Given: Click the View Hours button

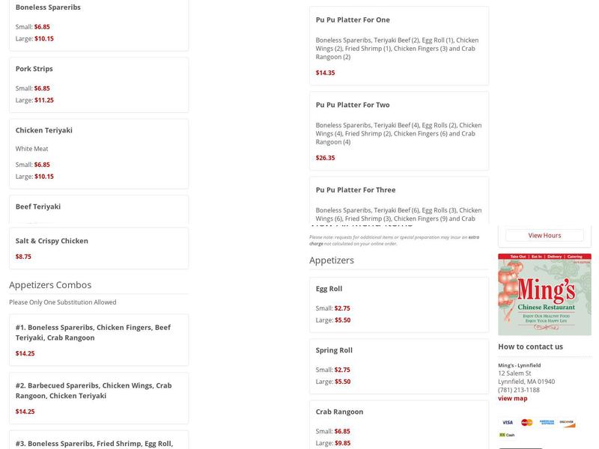Looking at the screenshot, I should click(544, 235).
